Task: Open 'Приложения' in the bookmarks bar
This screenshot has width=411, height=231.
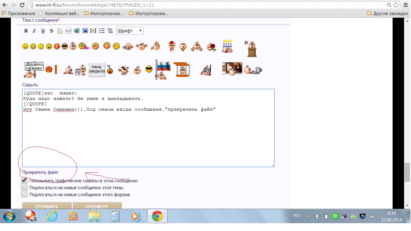Action: coord(18,14)
